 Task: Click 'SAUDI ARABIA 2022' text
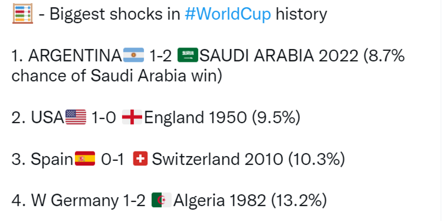pyautogui.click(x=279, y=56)
